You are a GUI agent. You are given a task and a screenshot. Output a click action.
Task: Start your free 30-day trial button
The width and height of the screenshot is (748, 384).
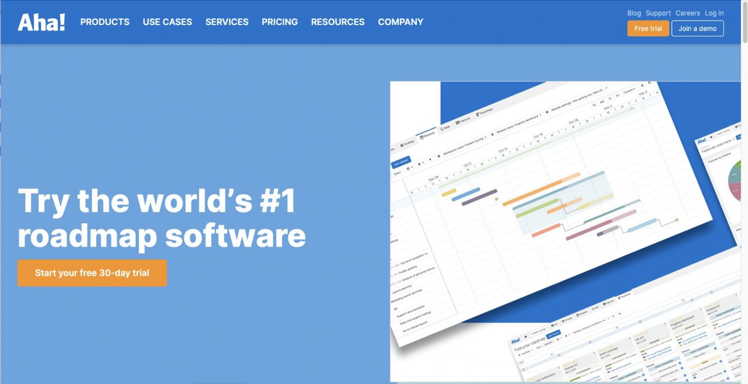click(x=92, y=273)
